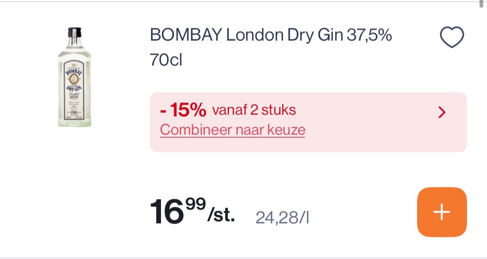Tap the black cap of the gin bottle
The height and width of the screenshot is (259, 487).
(x=75, y=32)
